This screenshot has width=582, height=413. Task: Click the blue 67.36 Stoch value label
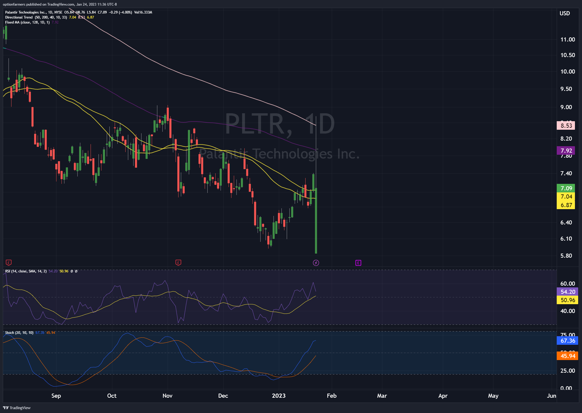(568, 341)
